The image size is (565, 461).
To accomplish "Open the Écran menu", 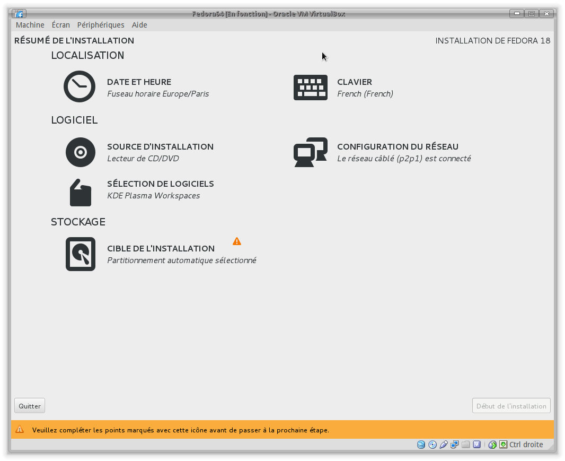I will 60,25.
